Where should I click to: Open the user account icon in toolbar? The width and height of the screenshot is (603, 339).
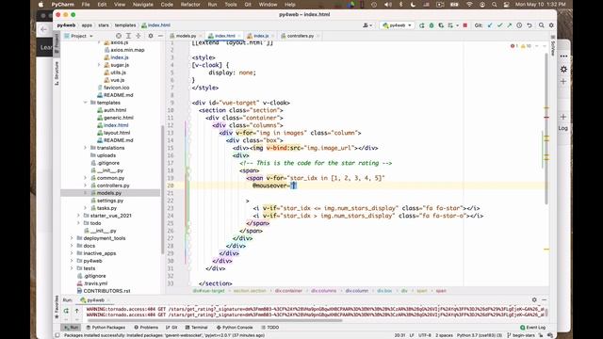click(x=367, y=25)
